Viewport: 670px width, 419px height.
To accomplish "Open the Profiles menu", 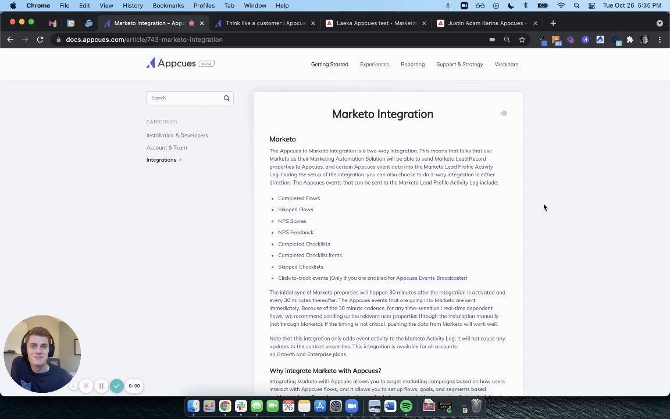I will (x=204, y=6).
